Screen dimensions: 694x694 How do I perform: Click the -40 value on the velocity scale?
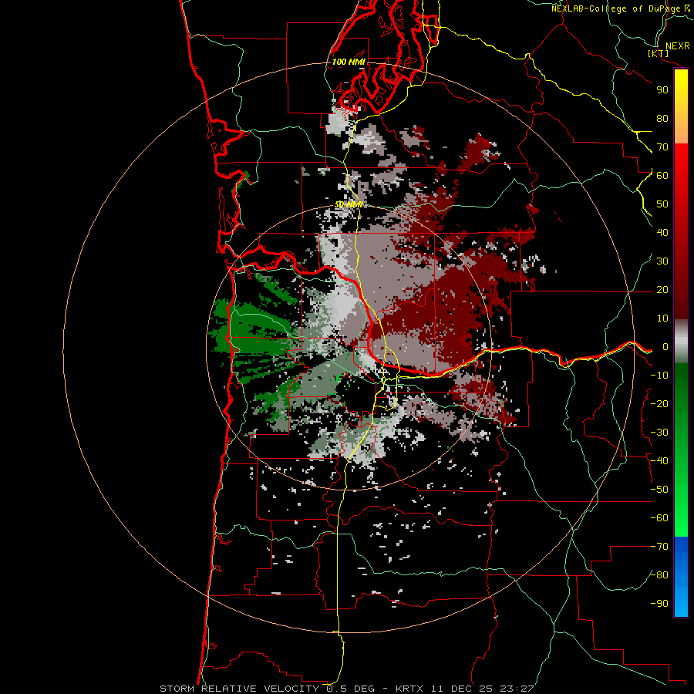coord(659,461)
